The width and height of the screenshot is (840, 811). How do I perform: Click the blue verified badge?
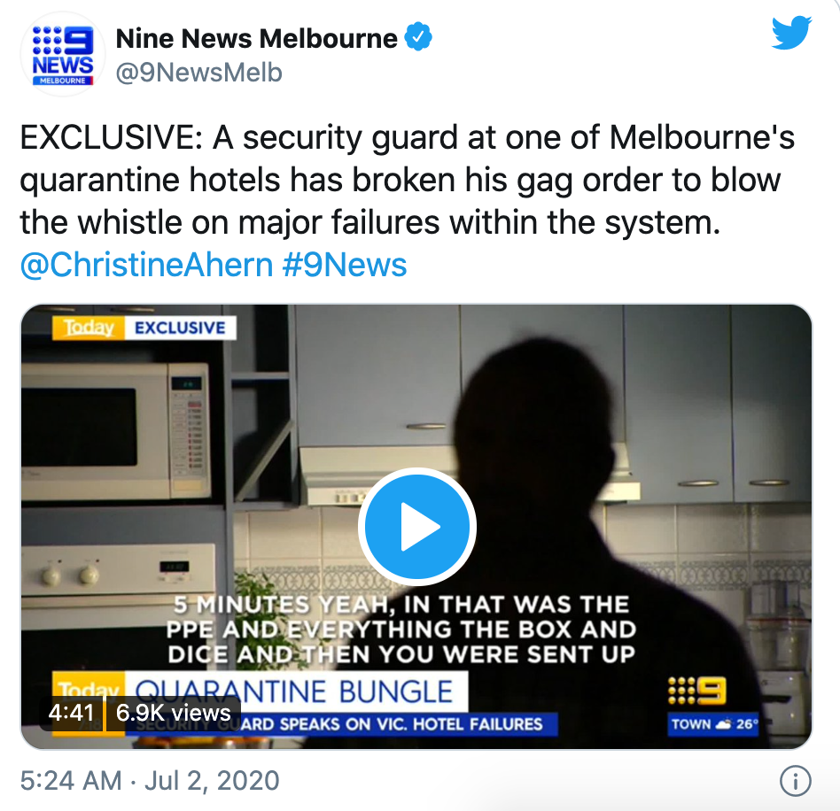click(418, 37)
